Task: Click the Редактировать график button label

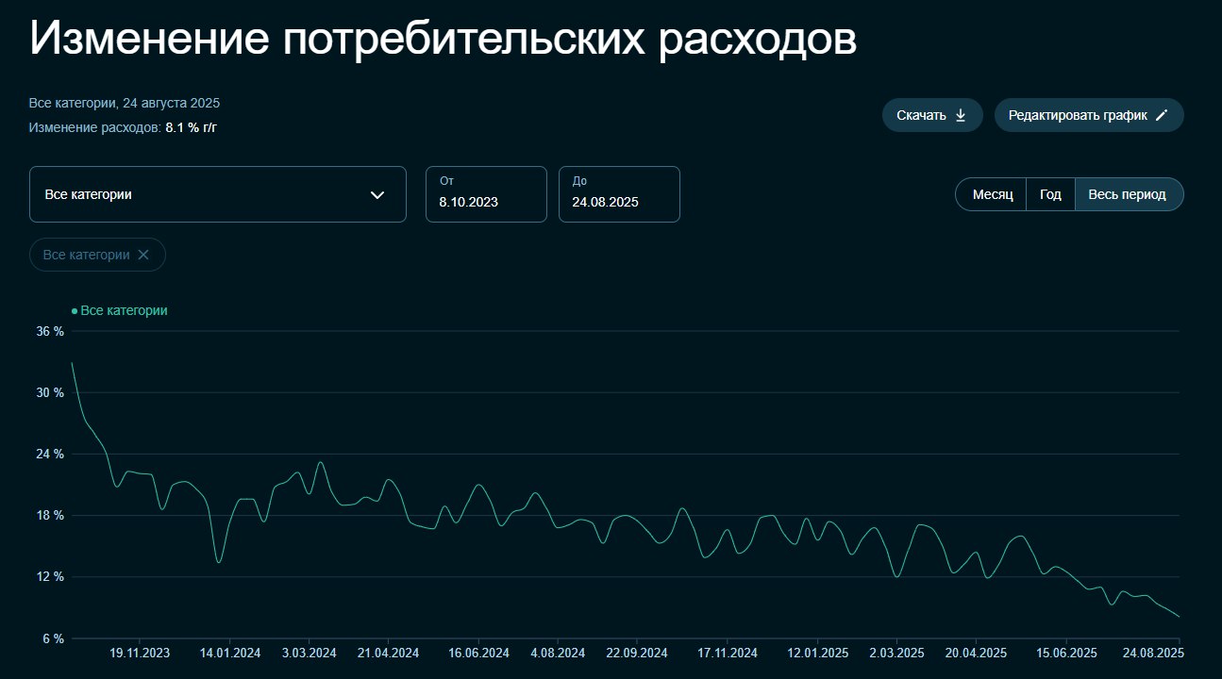Action: [1078, 115]
